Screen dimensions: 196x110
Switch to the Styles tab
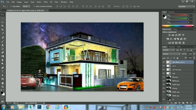pyautogui.click(x=175, y=29)
